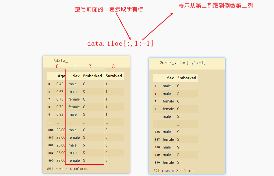Click Embarked "S" in row 4 of the iloc result
Image resolution: width=274 pixels, height=176 pixels.
point(178,116)
